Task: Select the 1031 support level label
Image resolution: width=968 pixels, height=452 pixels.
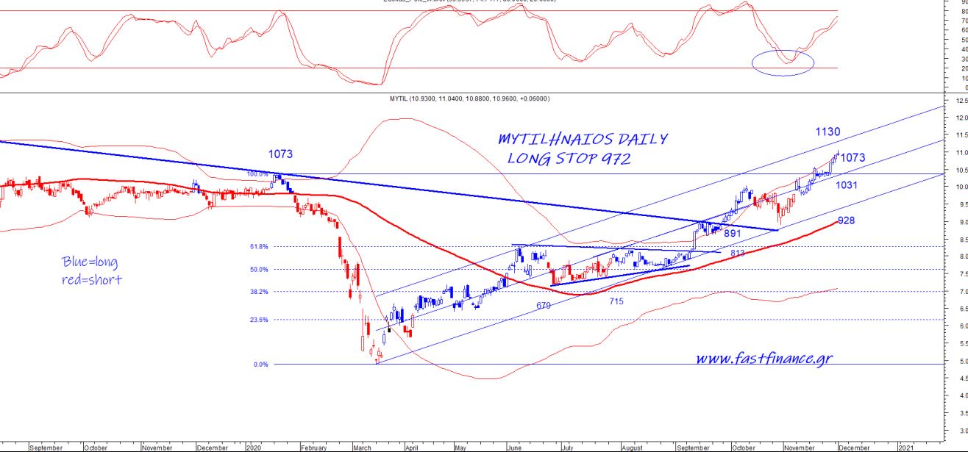Action: [x=847, y=186]
